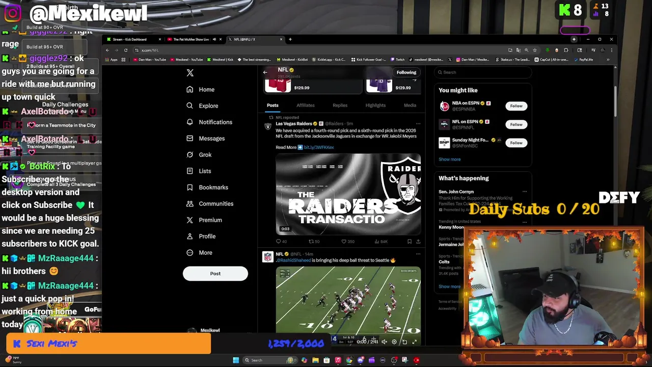Click the X logo above the navigation menu
The image size is (652, 367).
[x=190, y=73]
